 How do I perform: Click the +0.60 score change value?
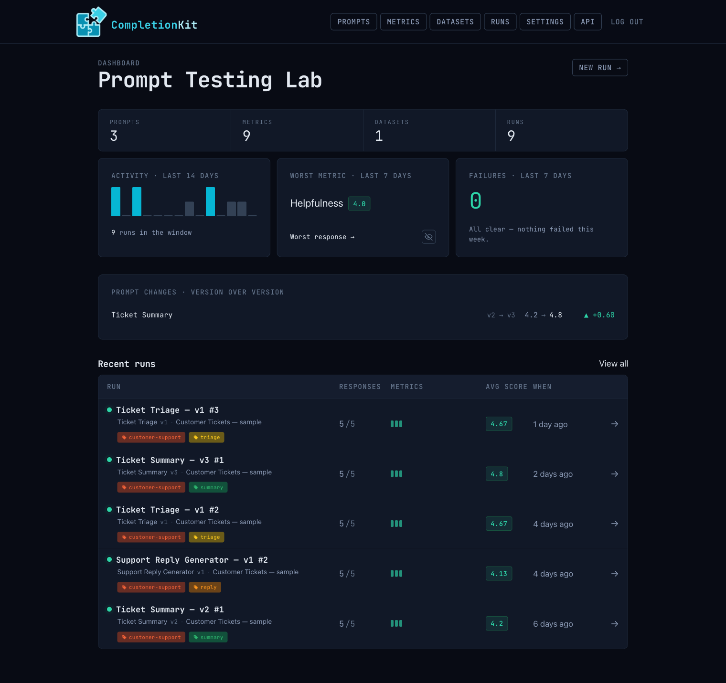pyautogui.click(x=604, y=315)
